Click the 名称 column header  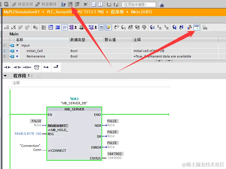click(x=42, y=40)
